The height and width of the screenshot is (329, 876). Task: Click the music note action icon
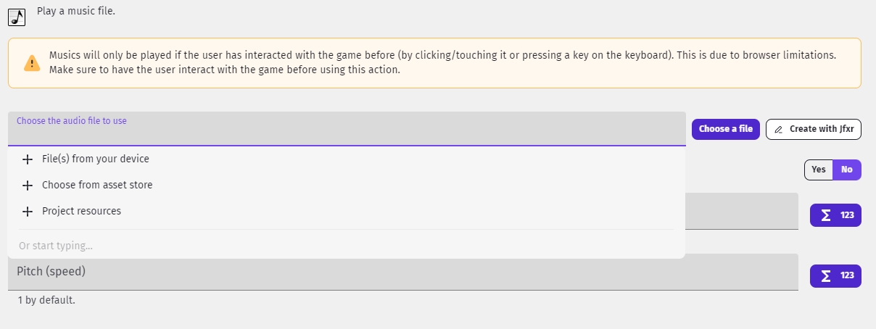point(17,15)
